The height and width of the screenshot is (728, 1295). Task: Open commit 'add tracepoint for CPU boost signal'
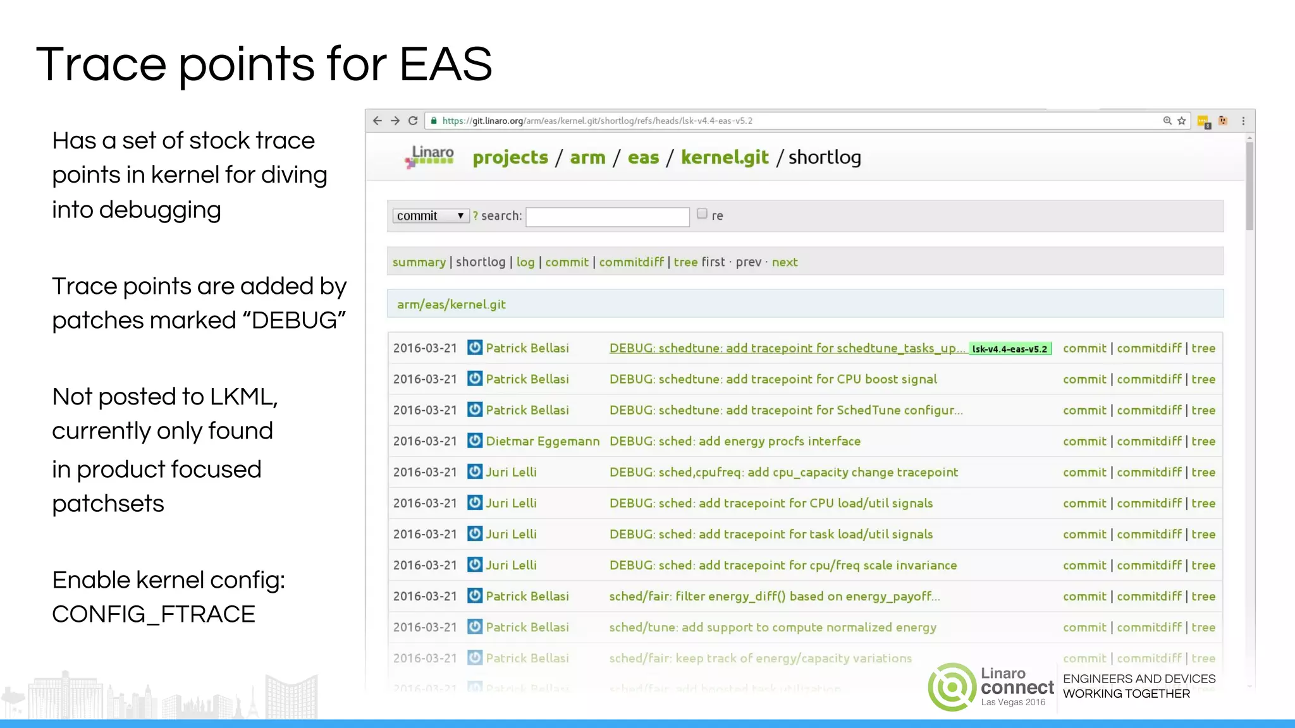pyautogui.click(x=773, y=379)
